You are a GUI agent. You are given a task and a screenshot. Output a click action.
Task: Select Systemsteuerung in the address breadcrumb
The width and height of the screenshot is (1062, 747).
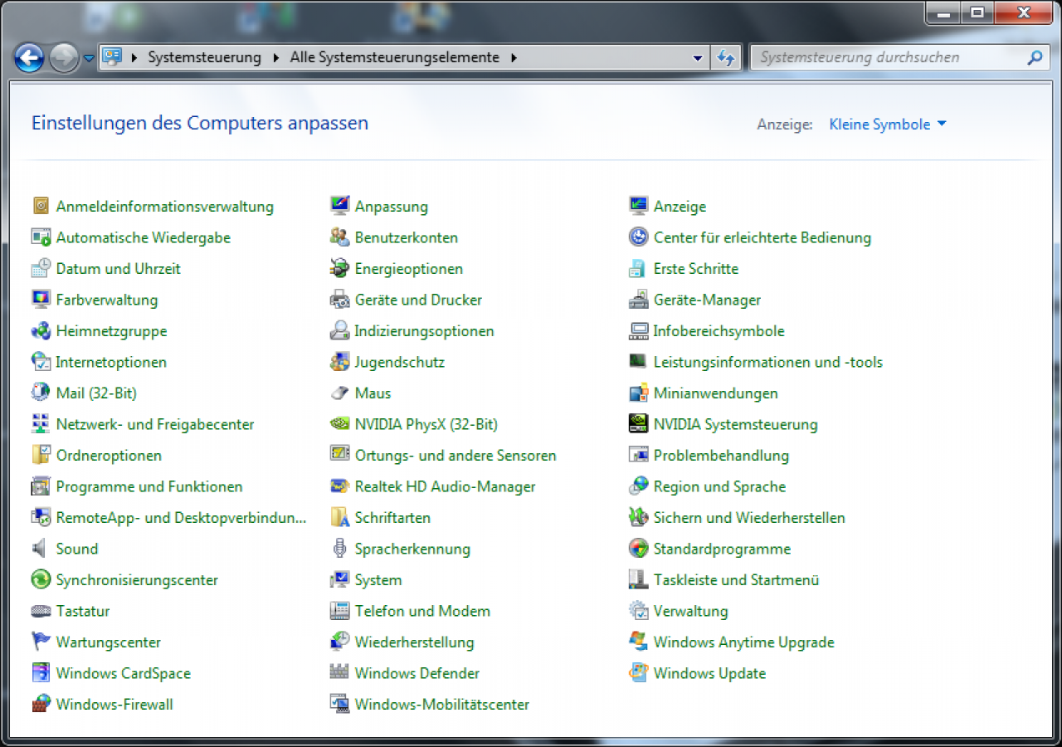pos(204,57)
